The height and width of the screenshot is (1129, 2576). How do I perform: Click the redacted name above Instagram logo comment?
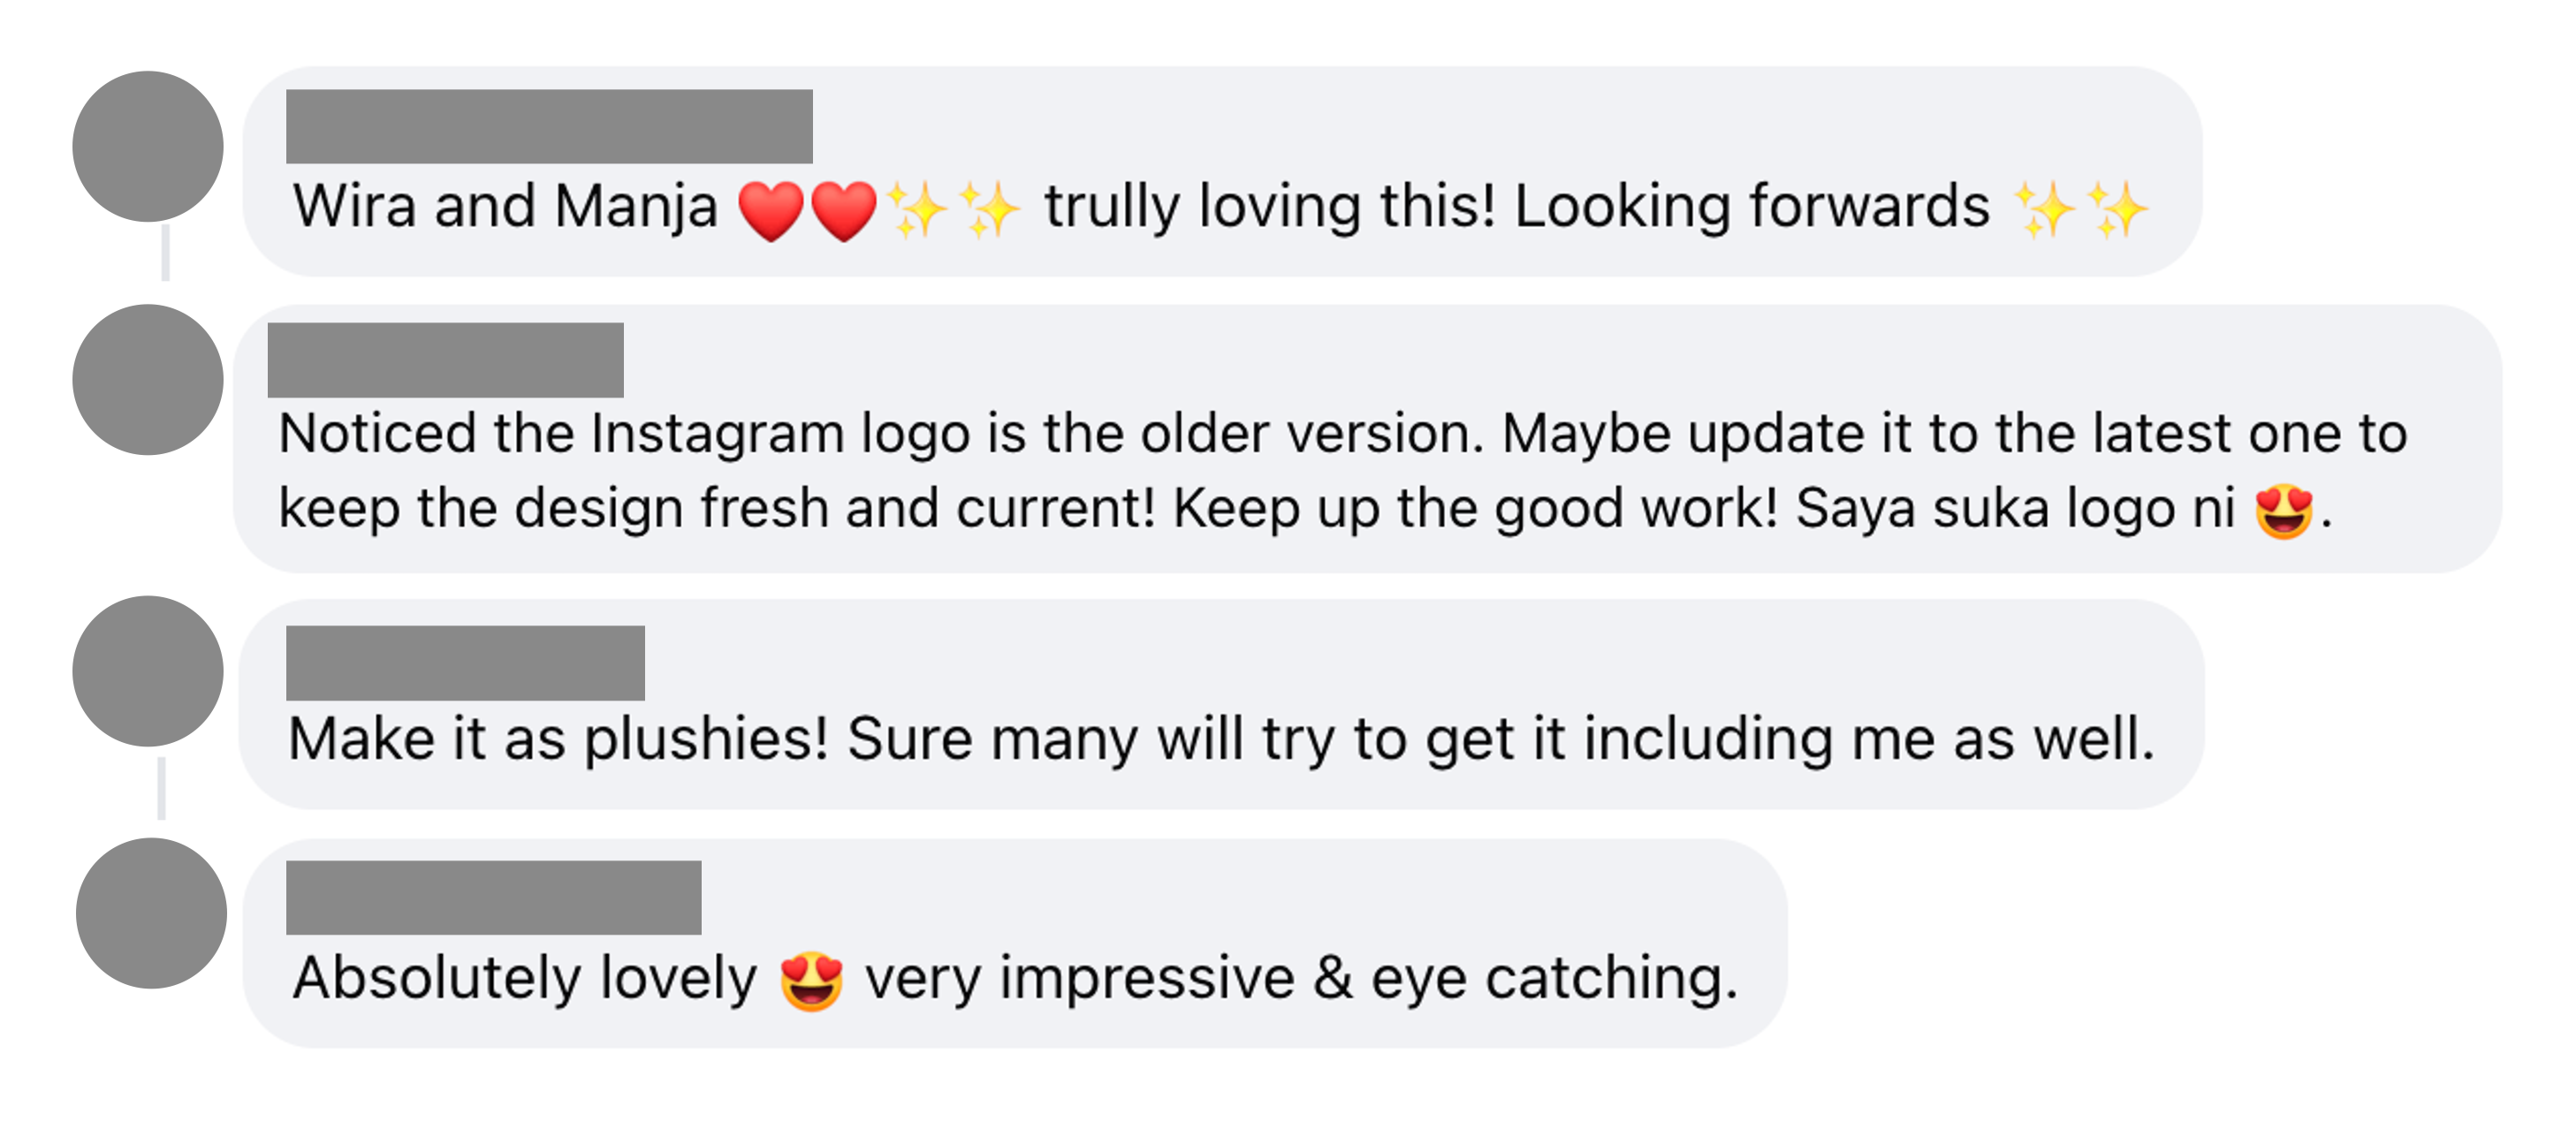[x=446, y=360]
